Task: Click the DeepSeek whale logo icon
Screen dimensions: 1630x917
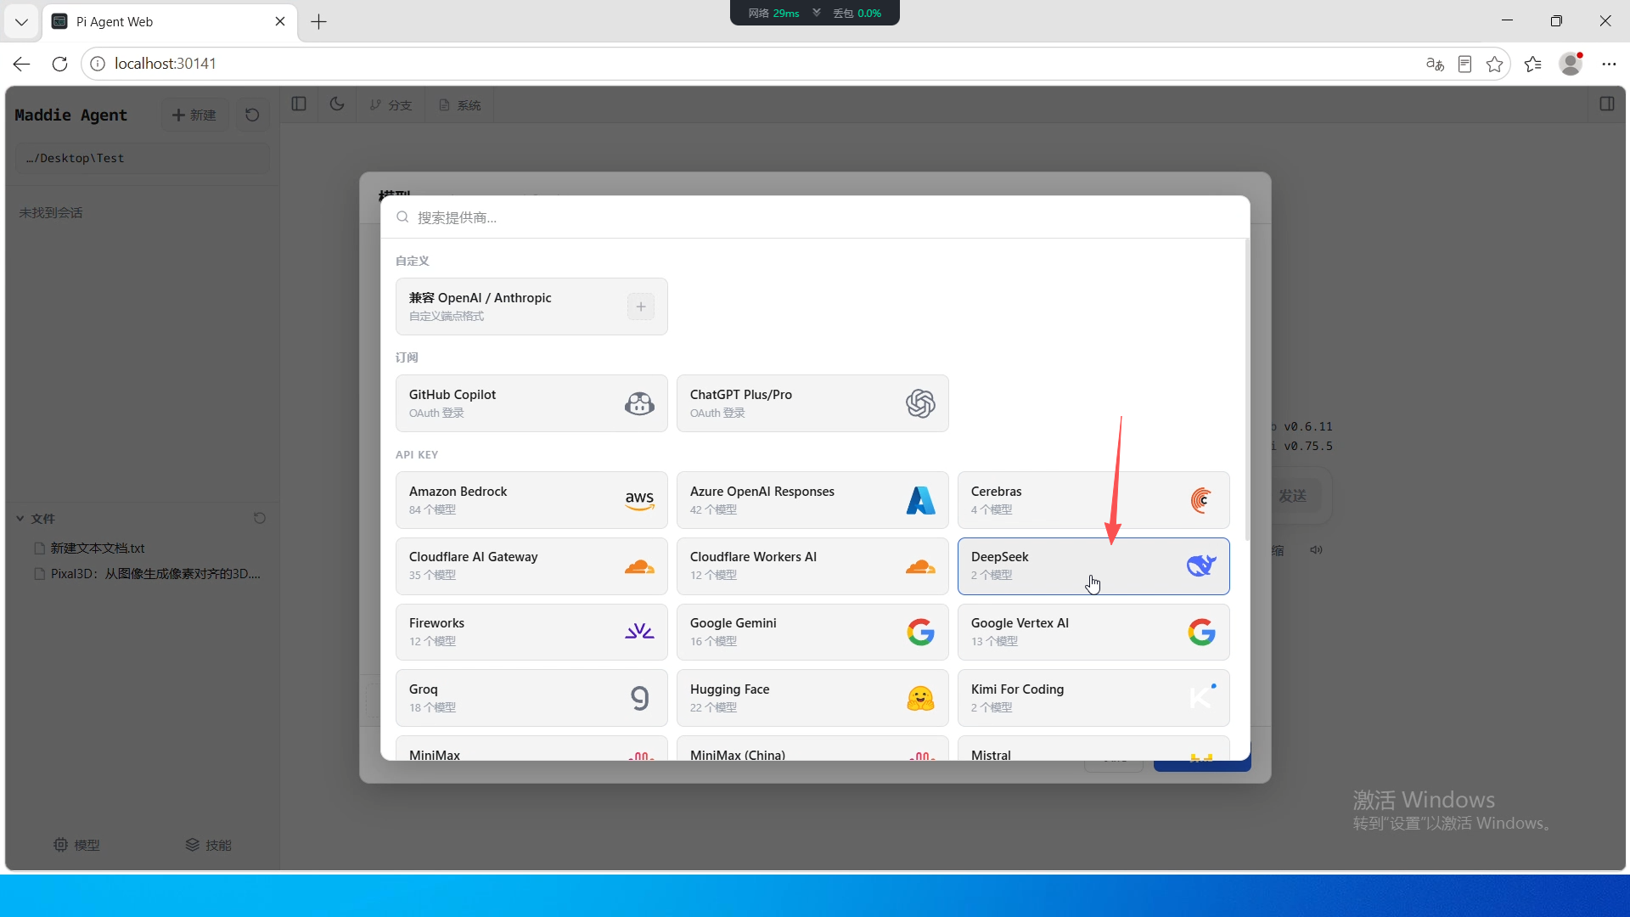Action: pos(1201,565)
